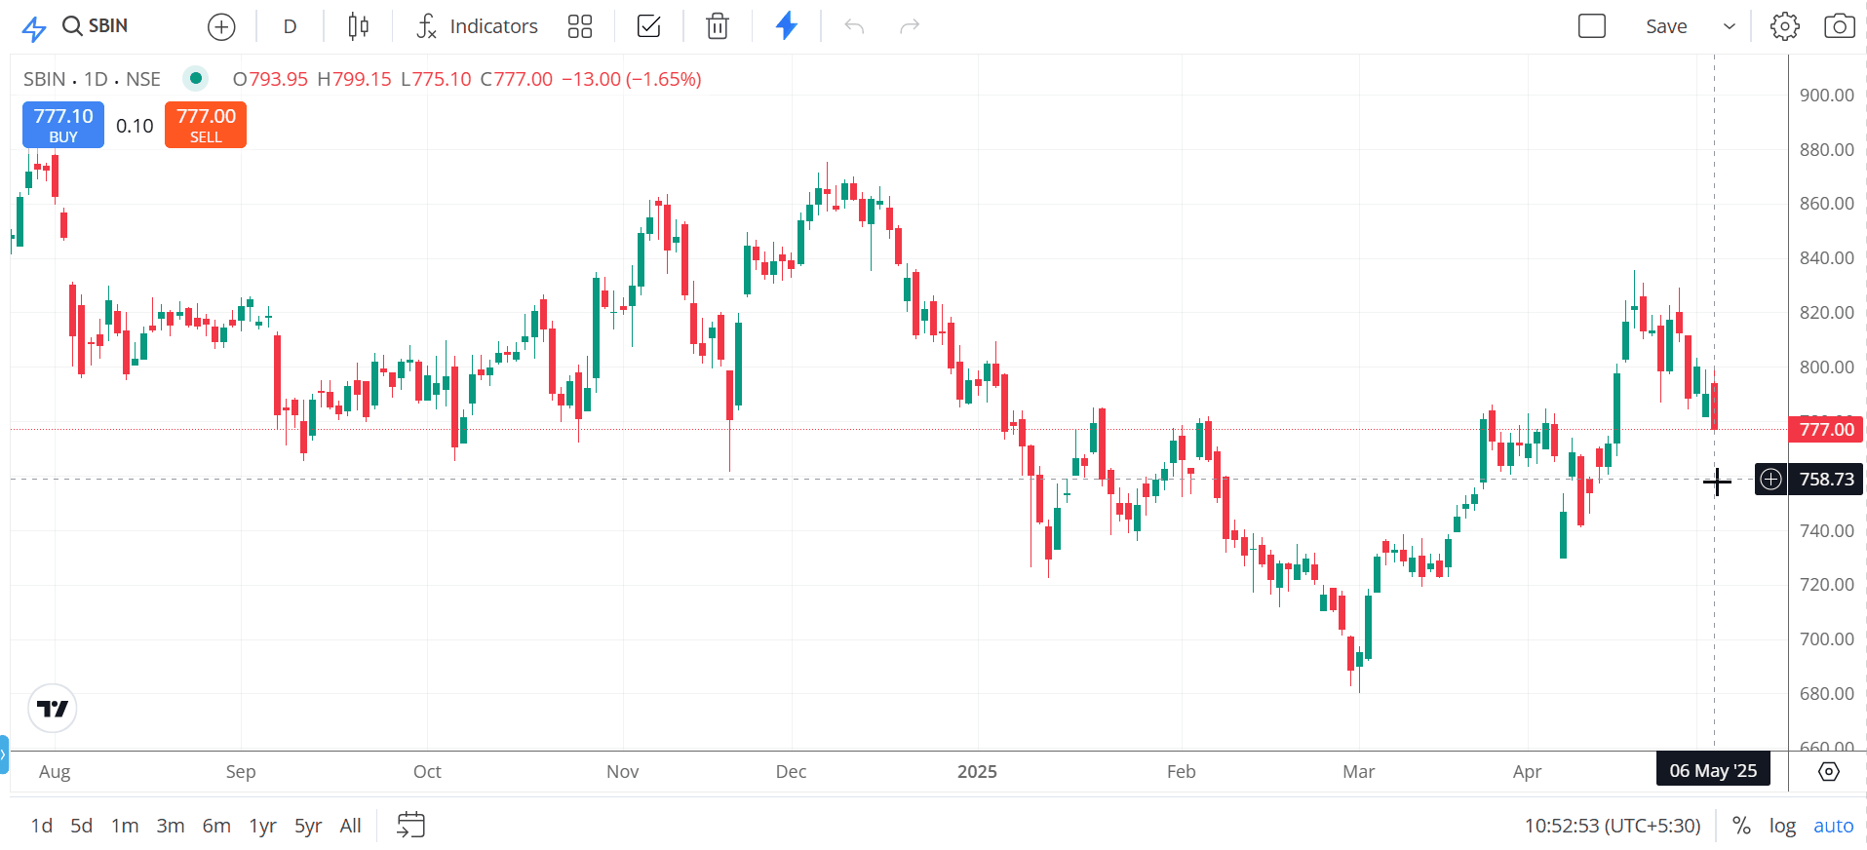The height and width of the screenshot is (850, 1867).
Task: Click the 10:52:53 (UTC+5:30) timezone
Action: 1613,826
